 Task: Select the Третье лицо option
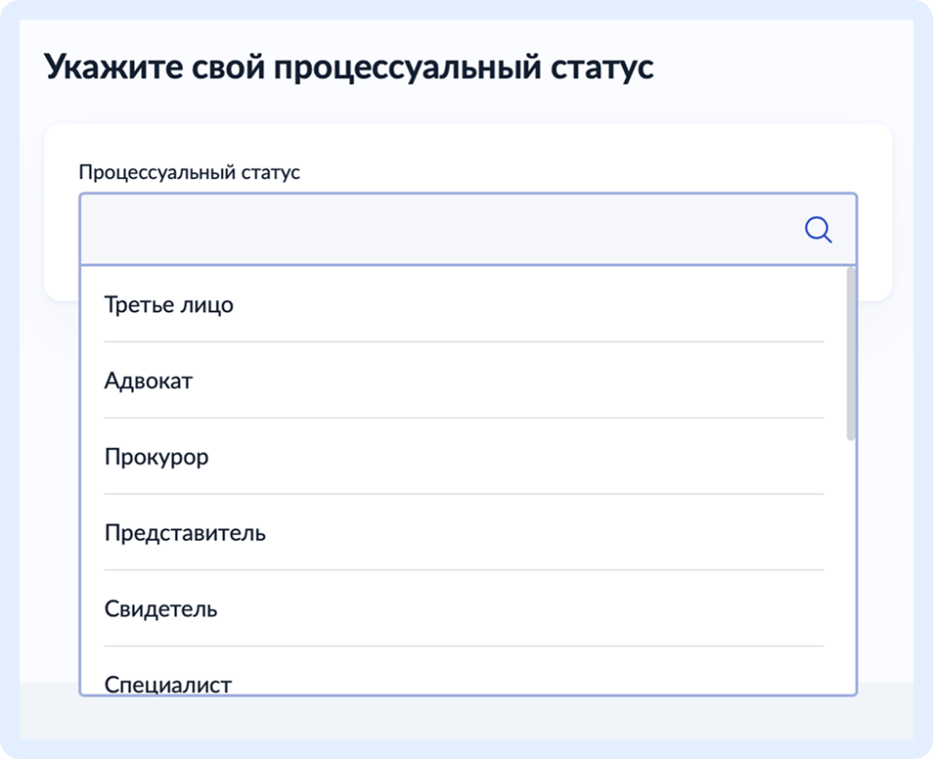click(x=169, y=305)
